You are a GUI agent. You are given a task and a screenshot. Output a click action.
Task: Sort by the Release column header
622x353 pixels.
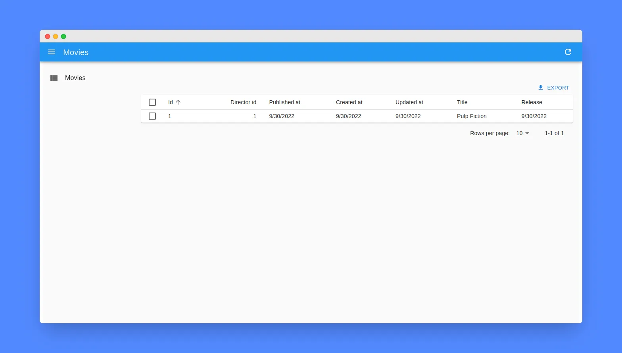(x=532, y=102)
